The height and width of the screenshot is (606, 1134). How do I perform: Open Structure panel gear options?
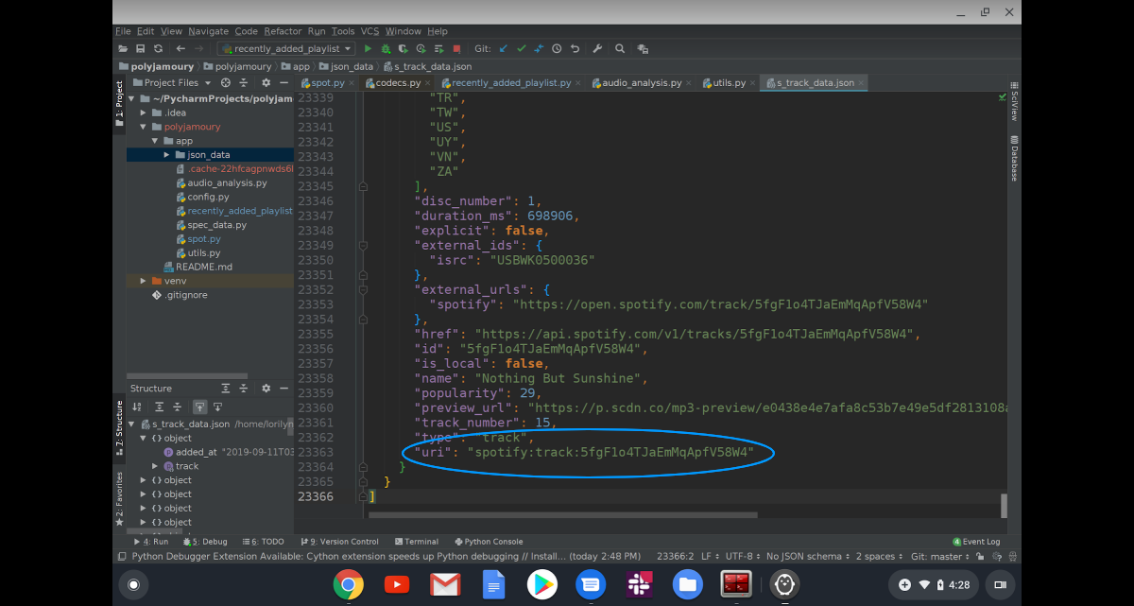click(x=266, y=389)
